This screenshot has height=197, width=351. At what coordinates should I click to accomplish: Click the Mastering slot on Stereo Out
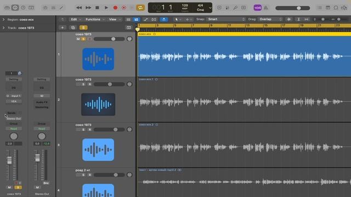(42, 107)
